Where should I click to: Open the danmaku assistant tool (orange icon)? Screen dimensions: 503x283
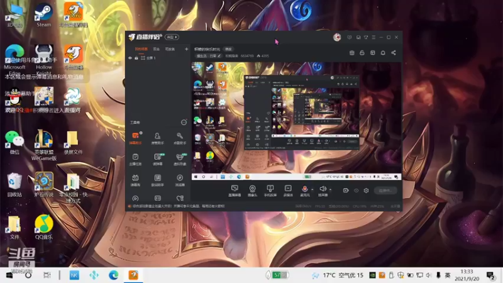(x=135, y=138)
